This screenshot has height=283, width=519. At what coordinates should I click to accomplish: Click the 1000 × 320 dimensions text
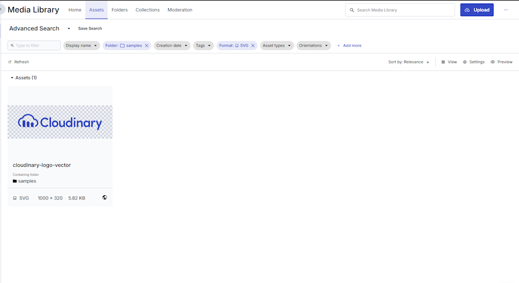click(x=50, y=198)
